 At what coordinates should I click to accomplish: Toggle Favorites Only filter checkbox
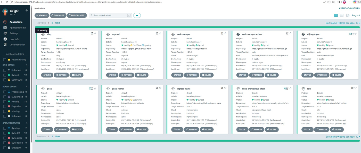[5, 60]
